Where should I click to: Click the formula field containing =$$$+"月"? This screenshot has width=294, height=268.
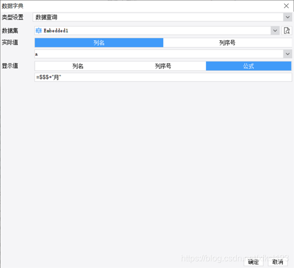(163, 77)
